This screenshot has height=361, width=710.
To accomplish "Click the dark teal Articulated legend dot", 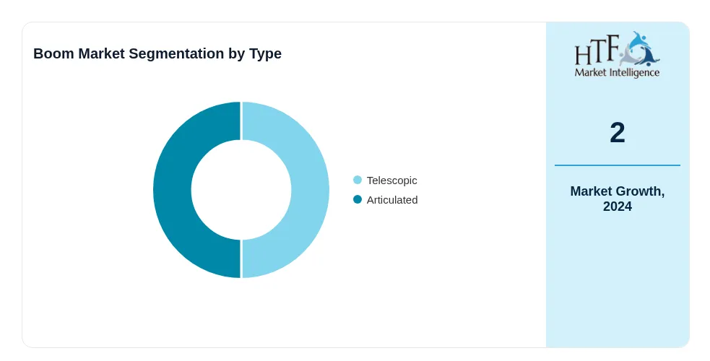I will [x=358, y=199].
